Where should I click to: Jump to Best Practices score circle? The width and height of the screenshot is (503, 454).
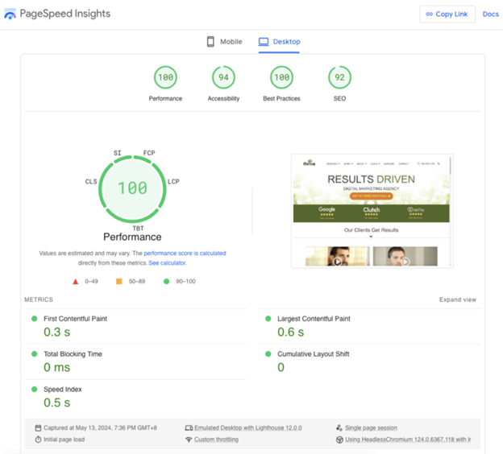click(281, 78)
